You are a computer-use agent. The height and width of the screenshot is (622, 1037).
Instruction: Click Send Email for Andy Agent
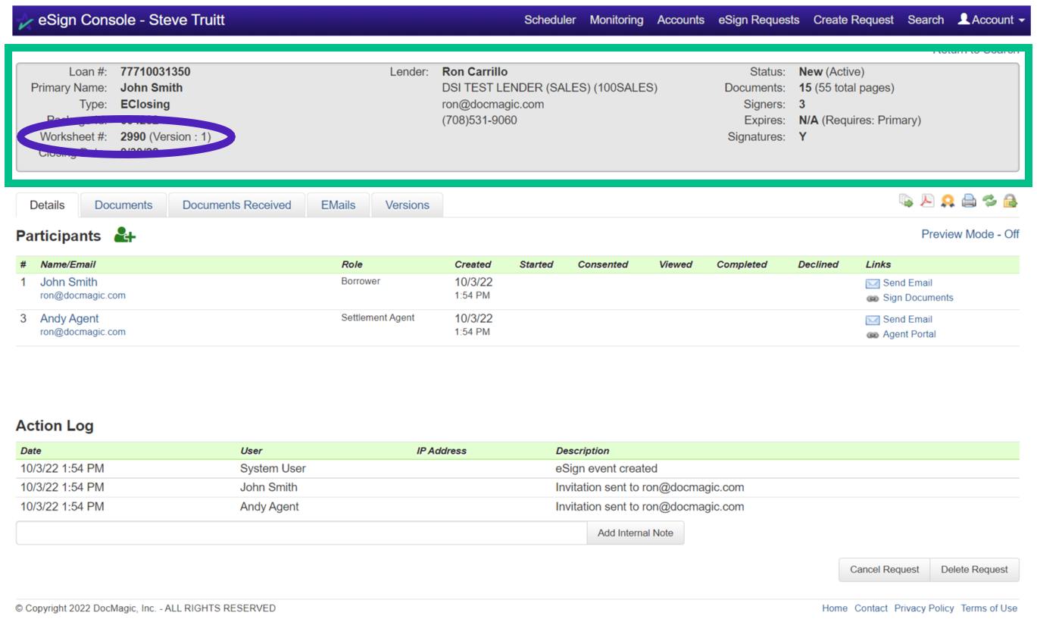coord(907,319)
